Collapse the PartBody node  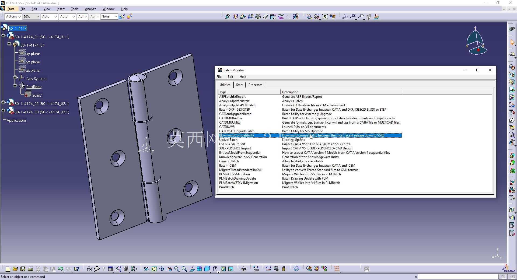tap(15, 86)
